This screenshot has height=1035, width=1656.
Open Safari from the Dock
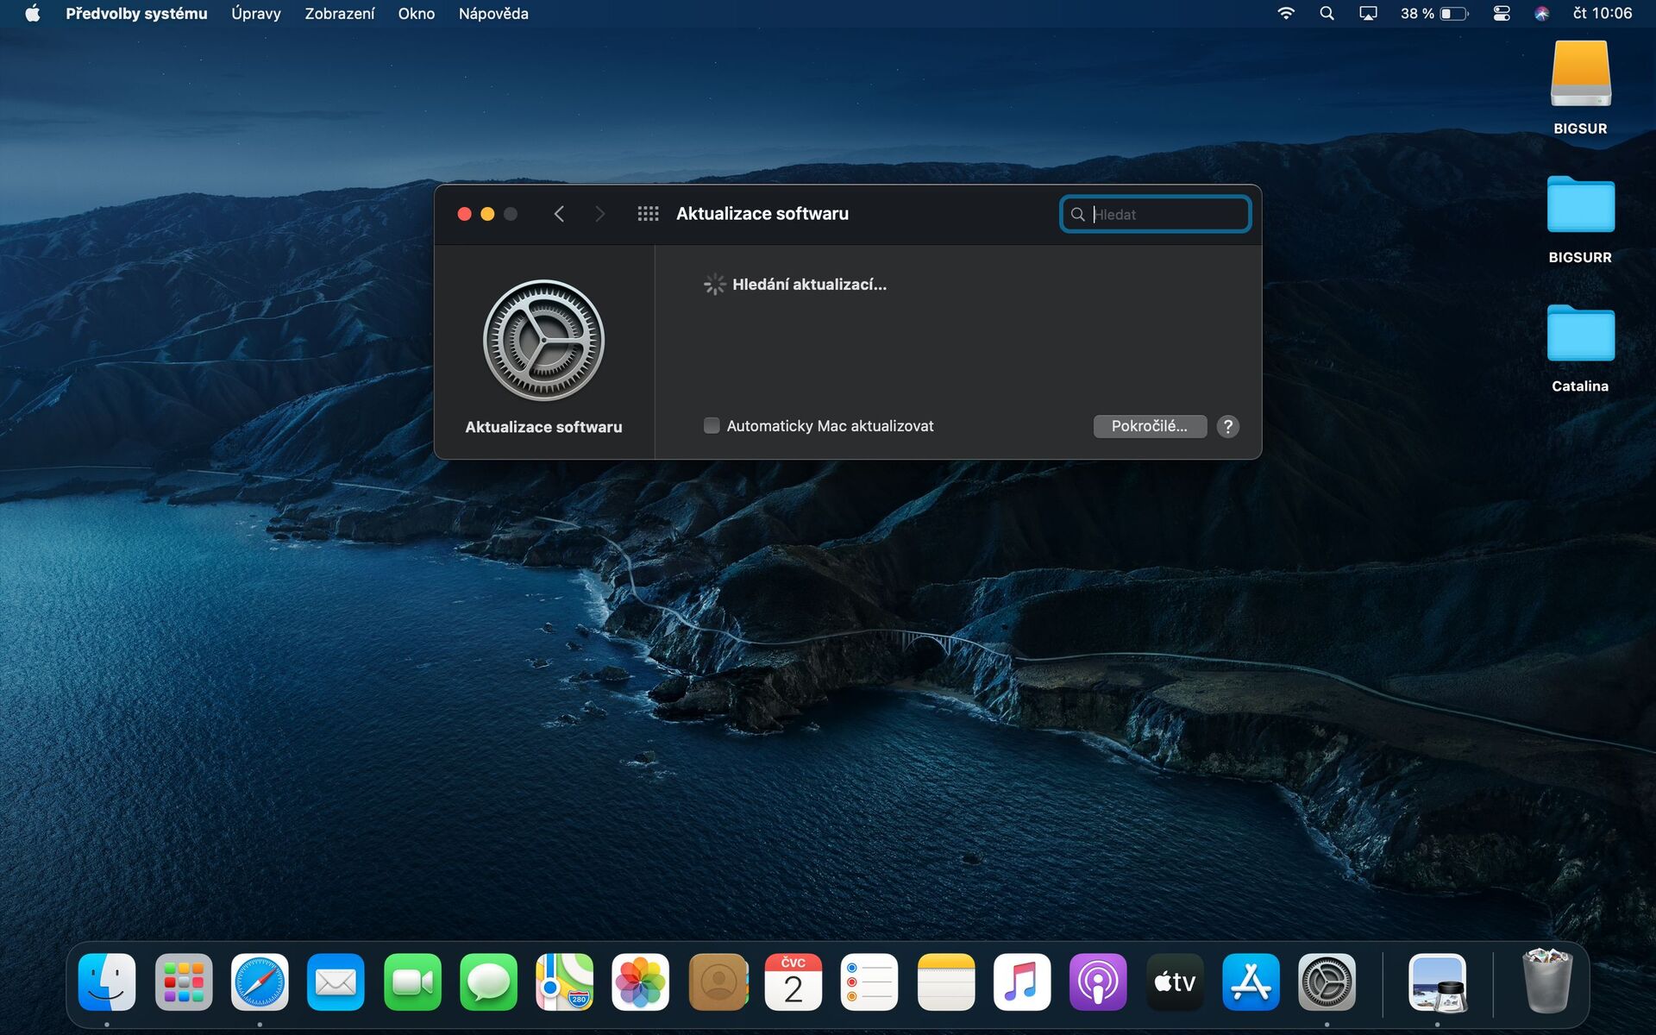260,982
